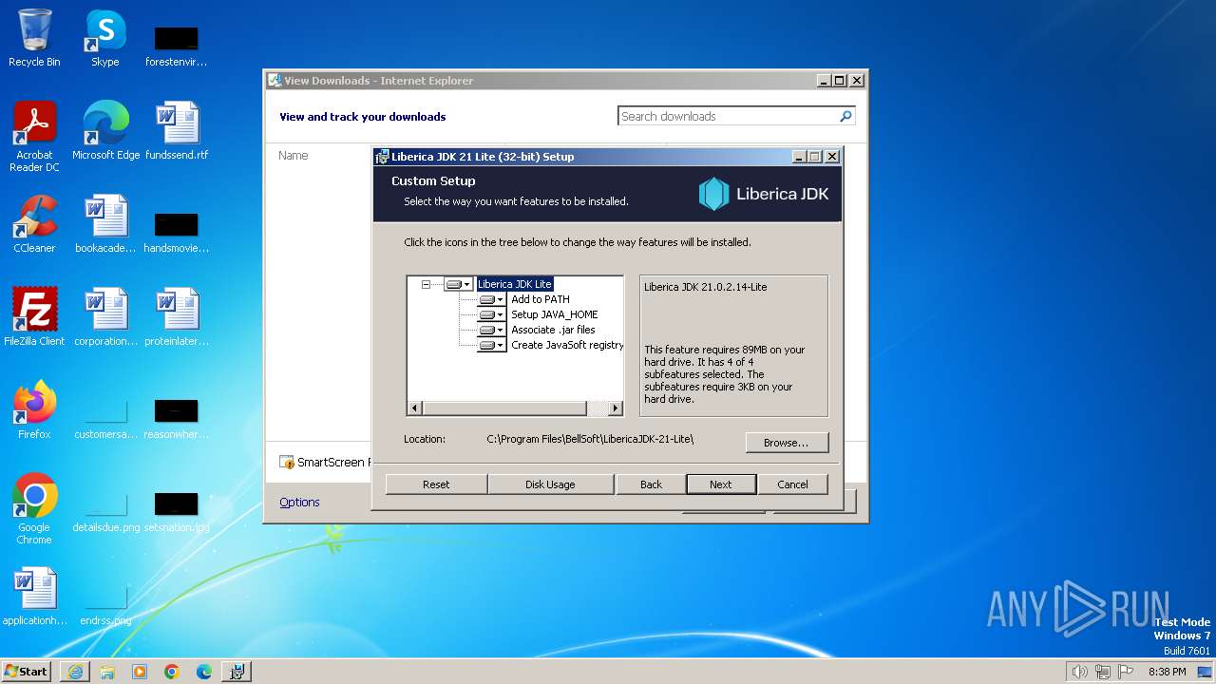Open the Recycle Bin desktop icon
Viewport: 1216px width, 684px height.
[34, 38]
